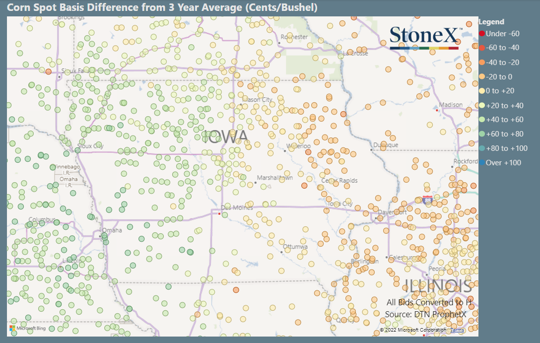Select the '+60 to +80' legend entry
Image resolution: width=540 pixels, height=343 pixels.
pos(501,134)
